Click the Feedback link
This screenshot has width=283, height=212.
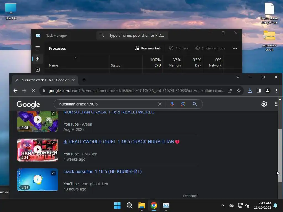click(x=190, y=196)
